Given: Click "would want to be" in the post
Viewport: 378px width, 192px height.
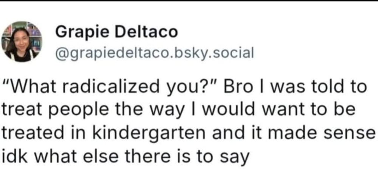Looking at the screenshot, I should (268, 110).
